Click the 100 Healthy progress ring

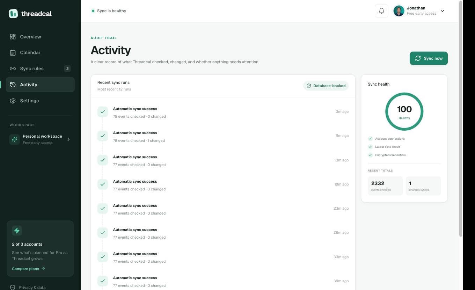[404, 111]
